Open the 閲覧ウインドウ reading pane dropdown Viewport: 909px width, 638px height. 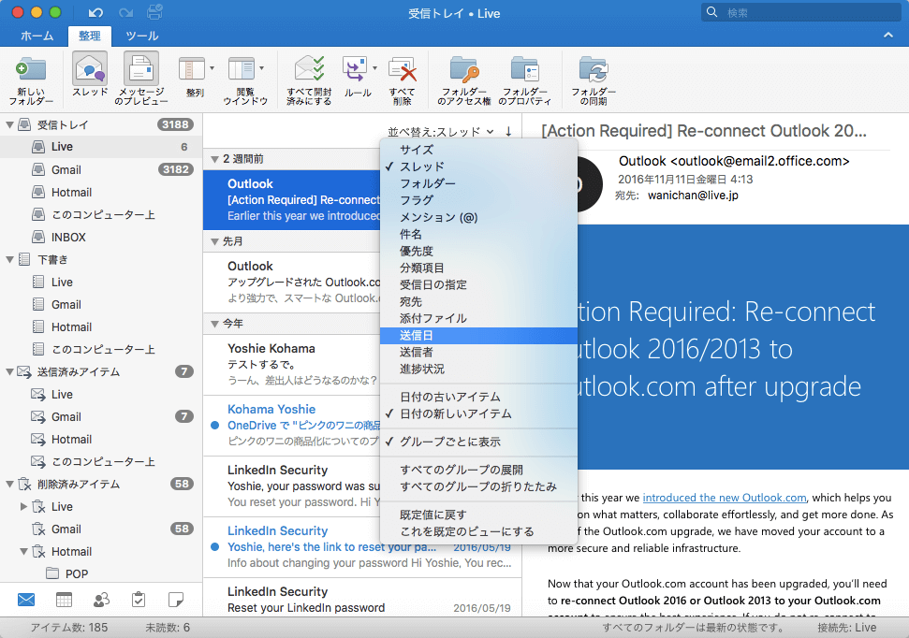(245, 80)
